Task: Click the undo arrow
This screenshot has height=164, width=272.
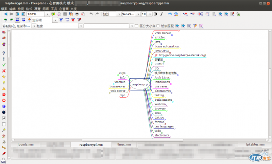Action: pos(91,14)
